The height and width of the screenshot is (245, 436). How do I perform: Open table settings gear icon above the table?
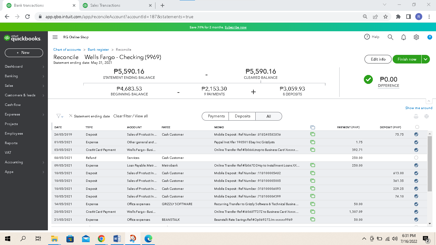[426, 116]
